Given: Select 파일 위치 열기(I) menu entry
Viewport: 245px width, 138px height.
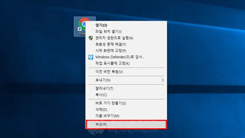Looking at the screenshot, I should tap(126, 32).
